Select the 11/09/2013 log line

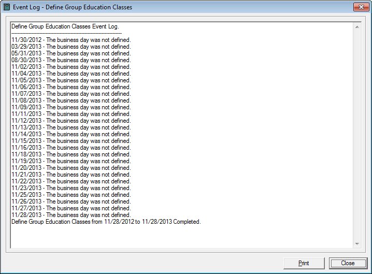[x=71, y=107]
